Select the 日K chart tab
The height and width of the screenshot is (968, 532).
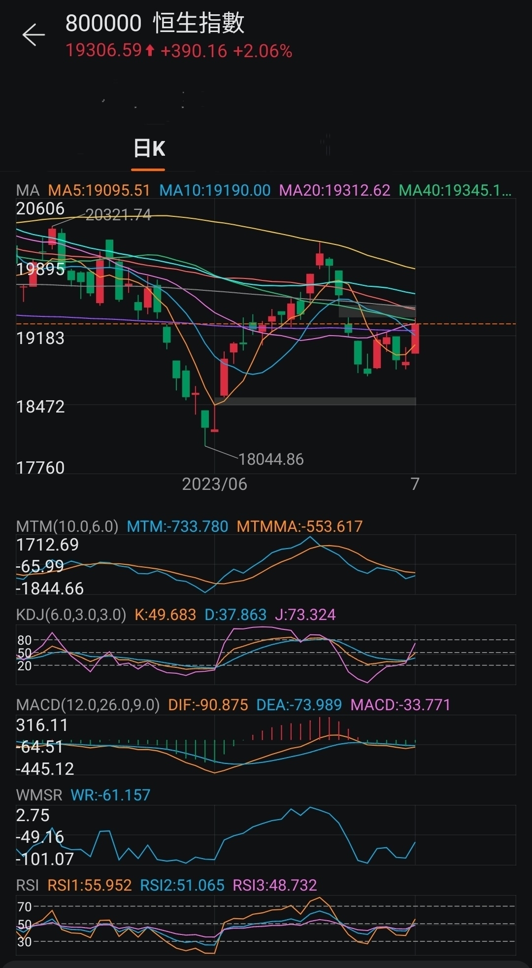tap(149, 148)
